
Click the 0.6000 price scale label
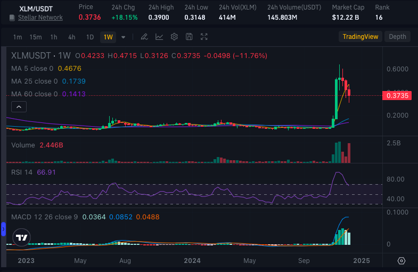(397, 69)
